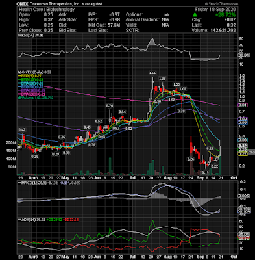
Task: Click the RSI 90 axis level label
Action: click(x=241, y=38)
